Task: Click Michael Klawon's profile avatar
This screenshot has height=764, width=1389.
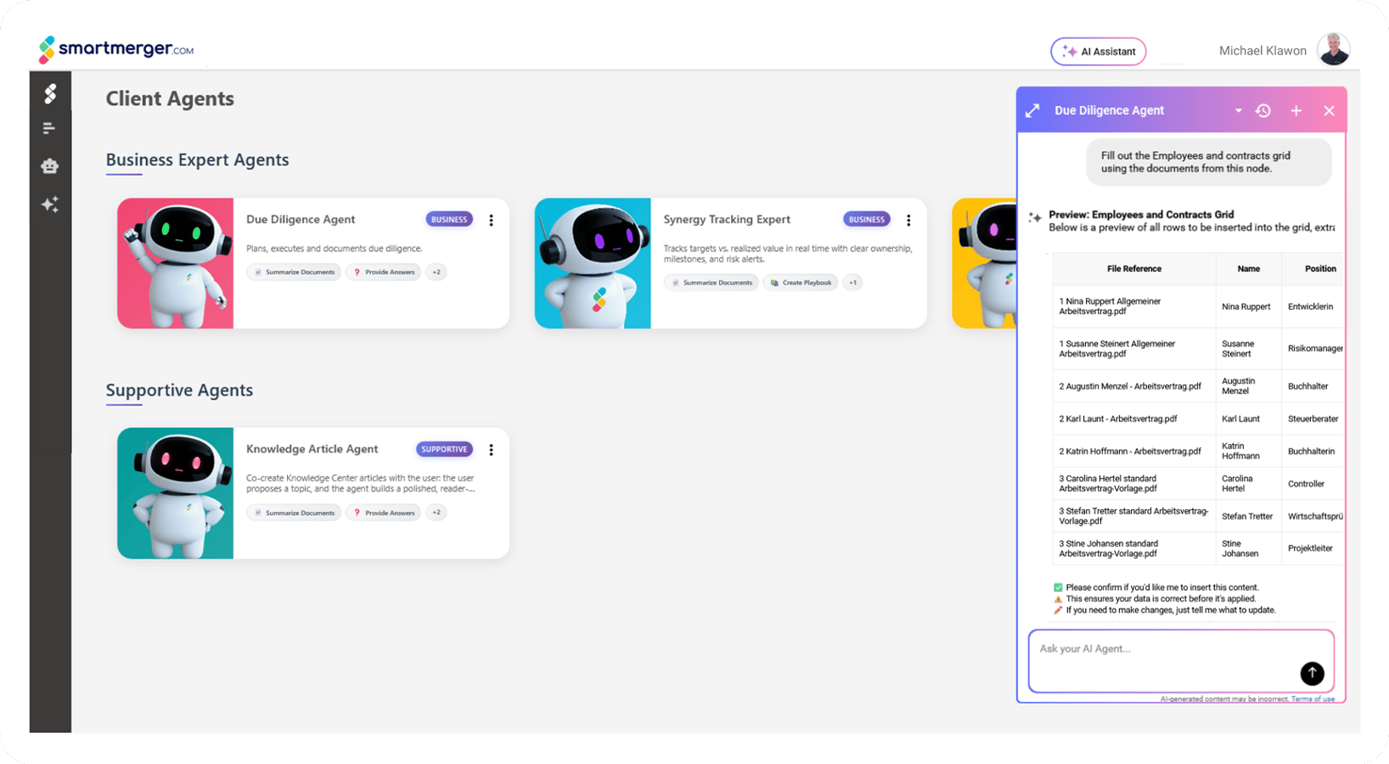Action: pyautogui.click(x=1333, y=50)
